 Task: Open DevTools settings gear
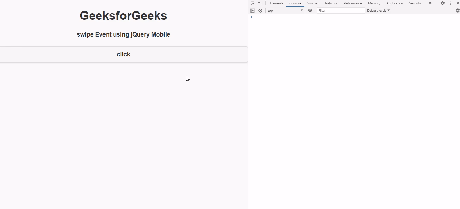443,3
